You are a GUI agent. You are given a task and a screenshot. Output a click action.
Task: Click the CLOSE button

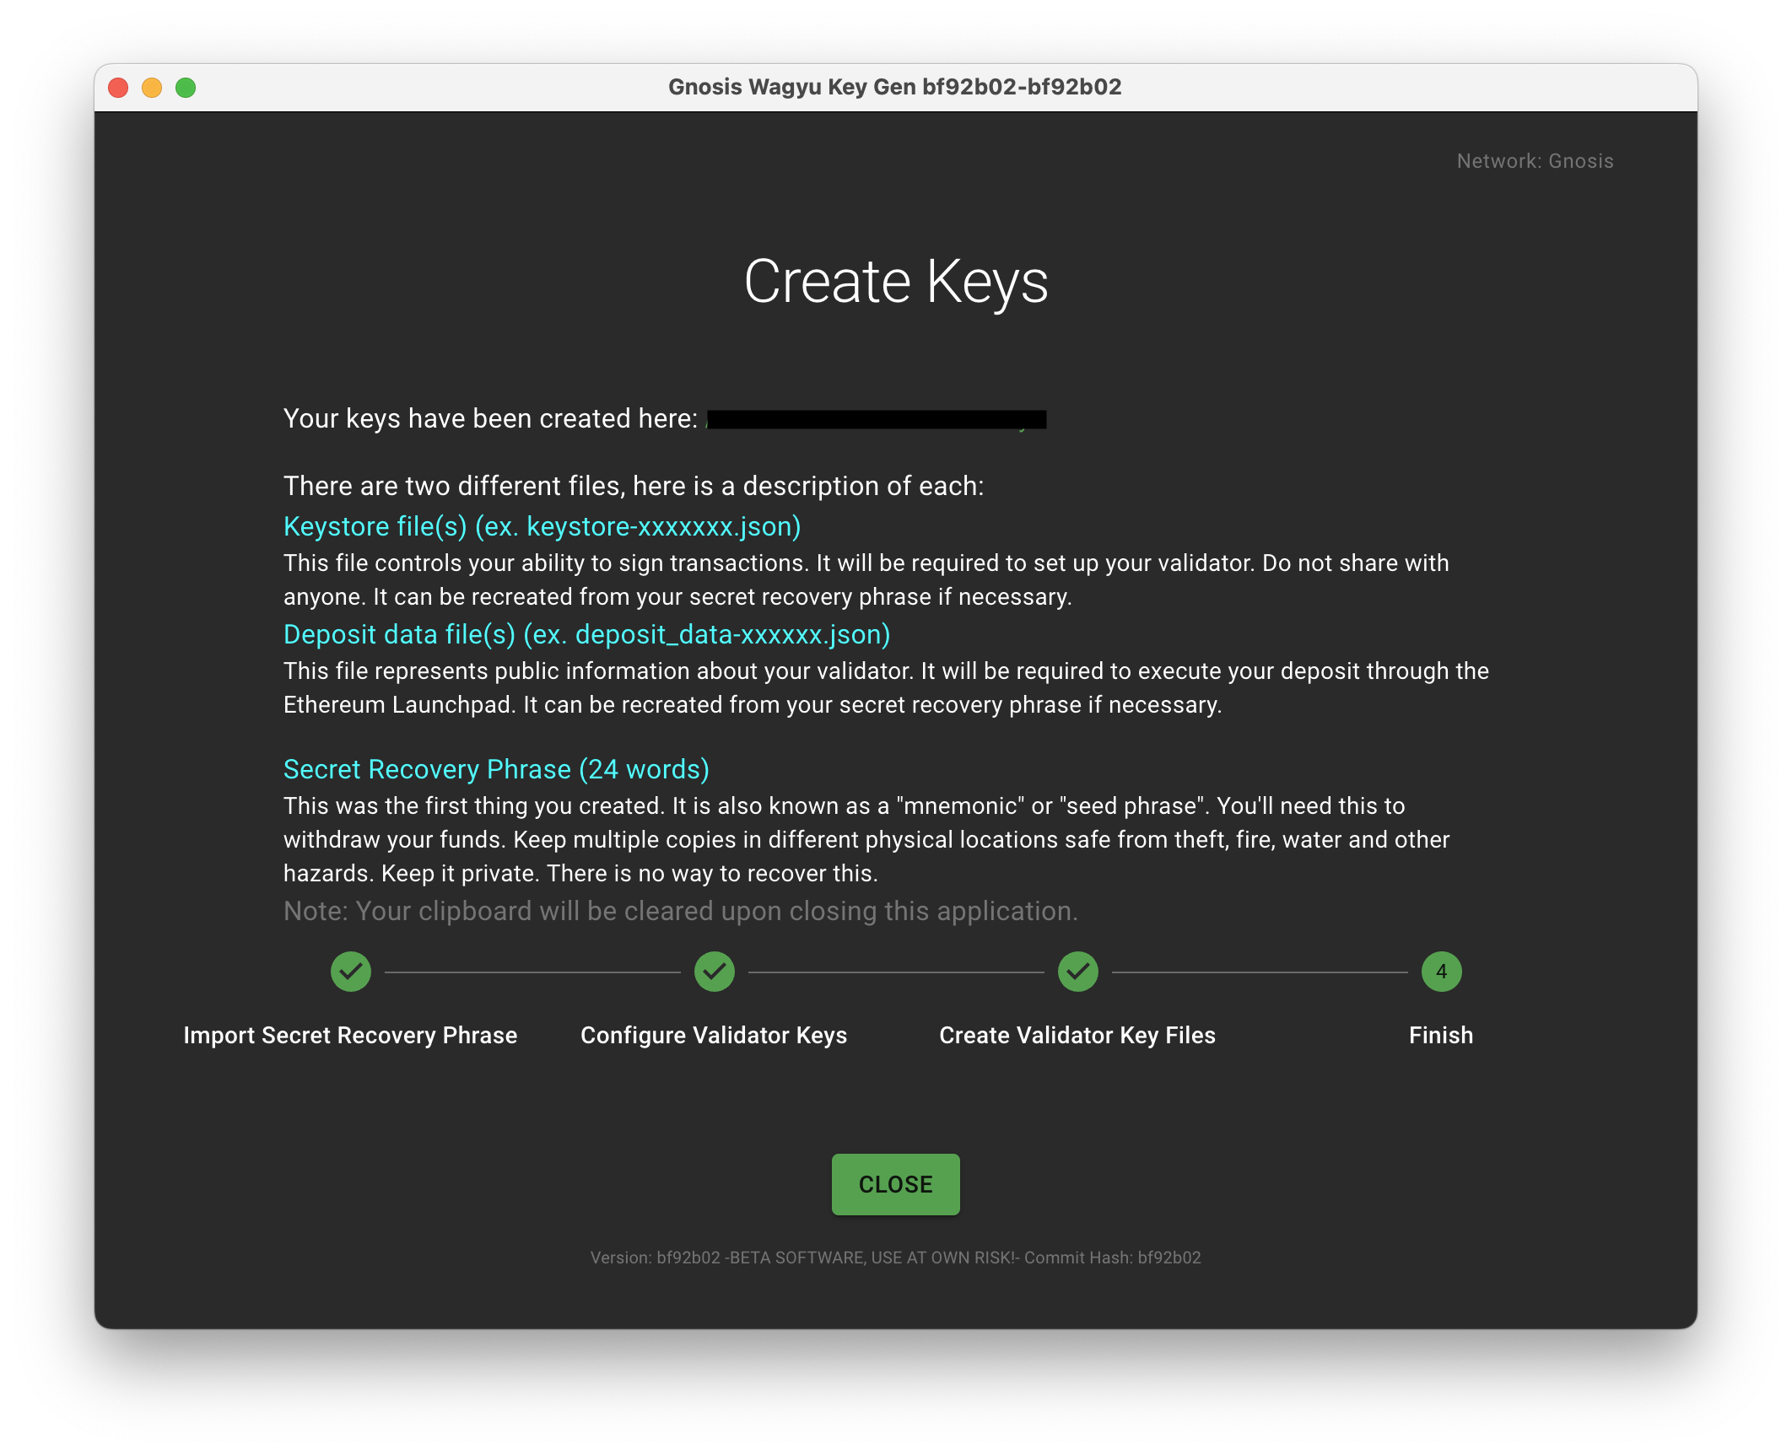[x=895, y=1184]
